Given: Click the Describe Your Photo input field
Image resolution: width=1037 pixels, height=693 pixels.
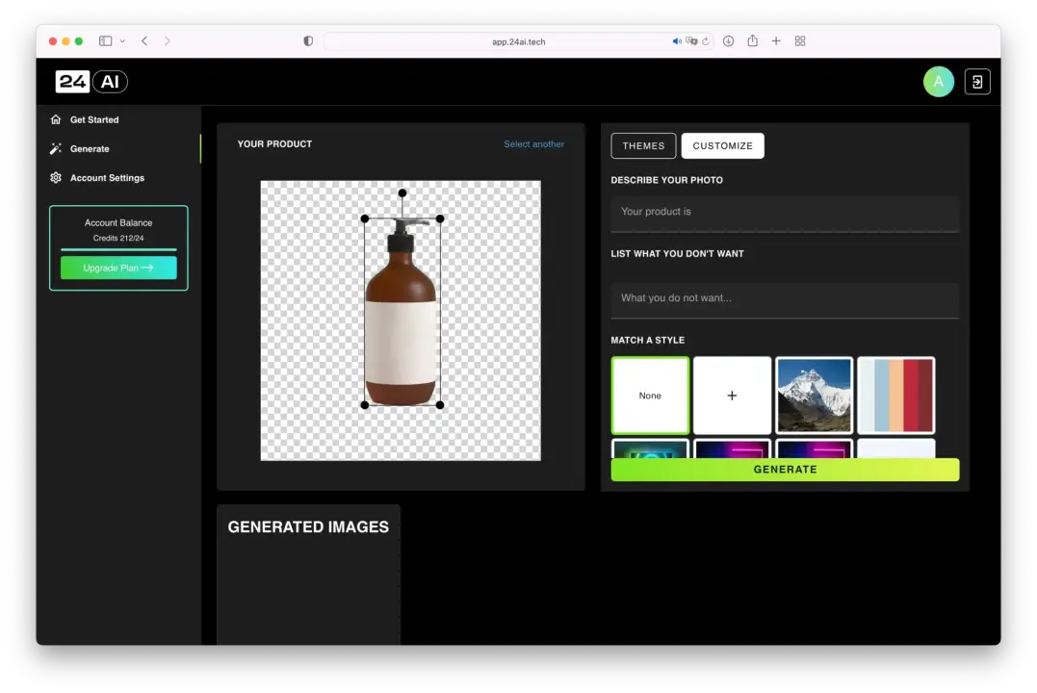Looking at the screenshot, I should (785, 213).
